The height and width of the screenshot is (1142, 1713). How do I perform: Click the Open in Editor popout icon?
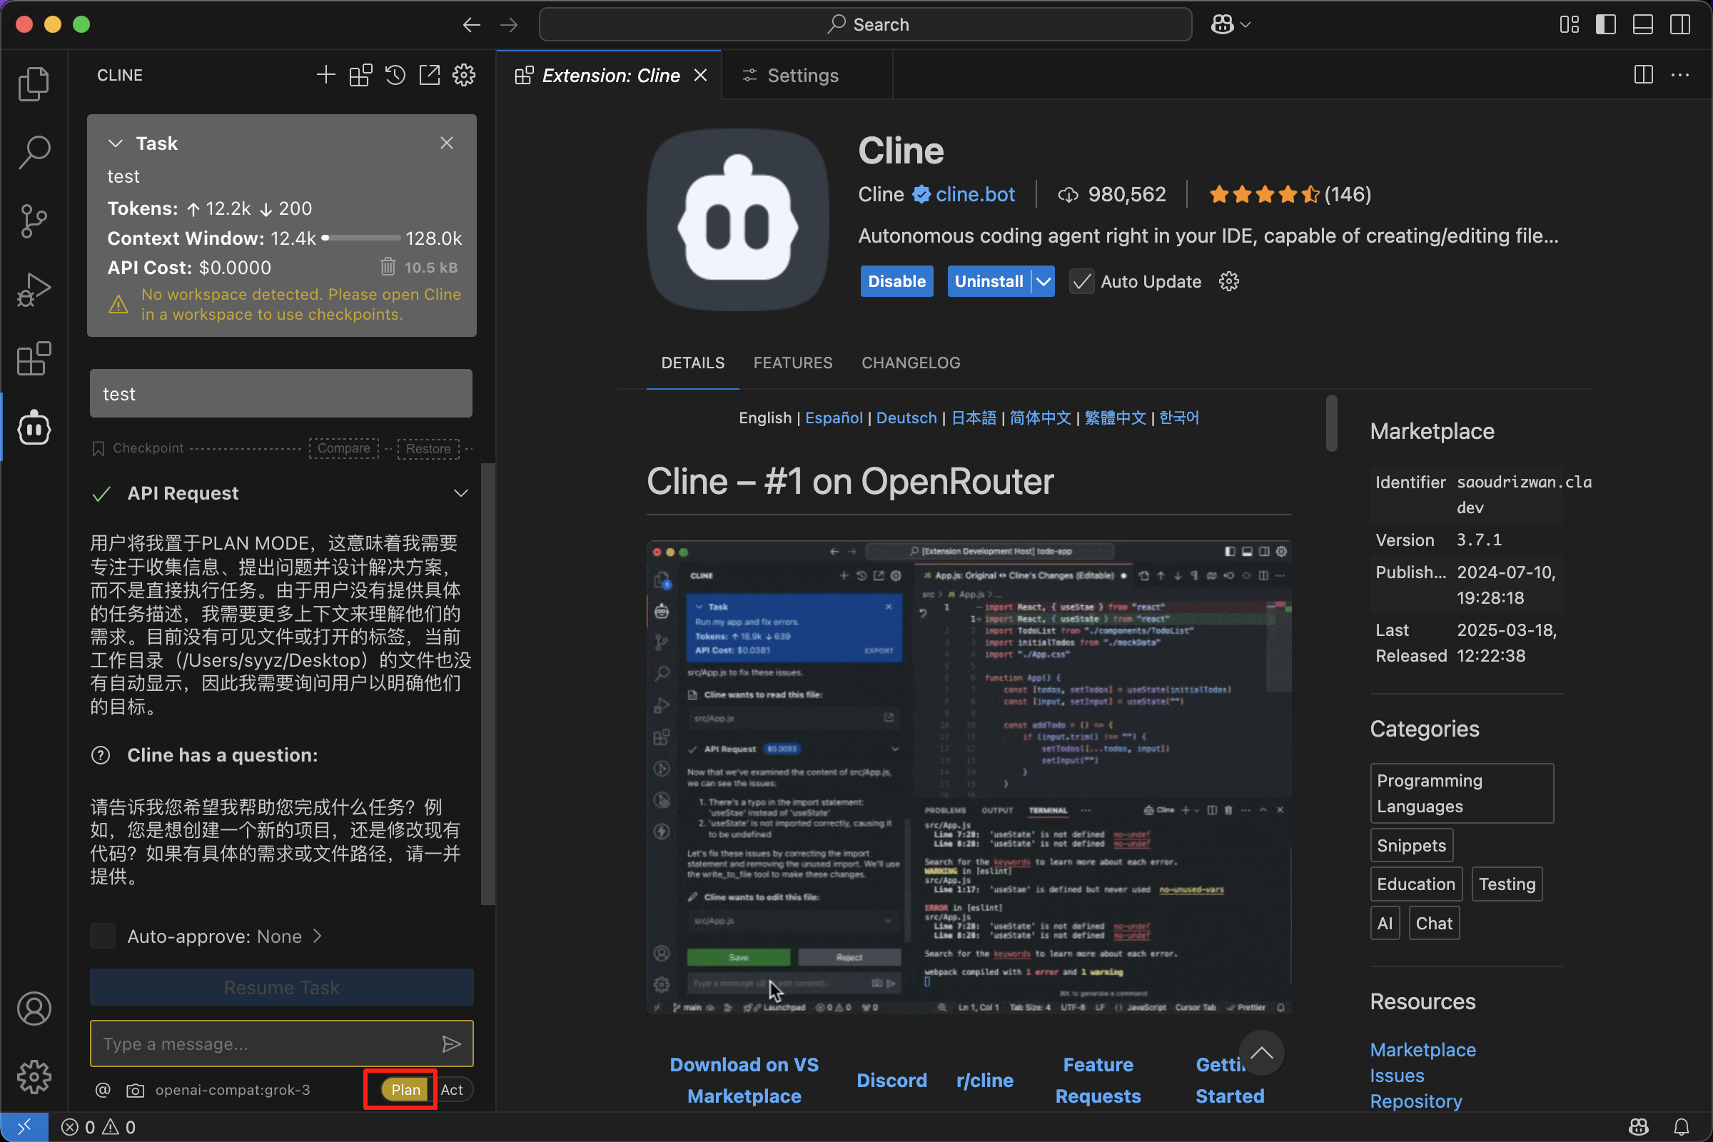(430, 75)
